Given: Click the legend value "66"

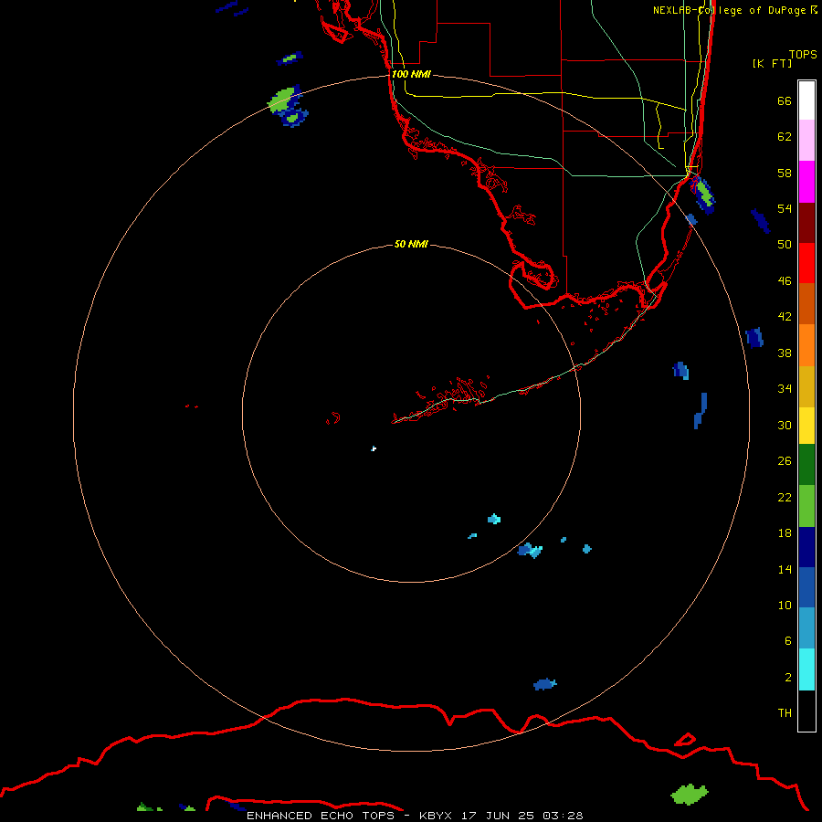Looking at the screenshot, I should tap(785, 100).
